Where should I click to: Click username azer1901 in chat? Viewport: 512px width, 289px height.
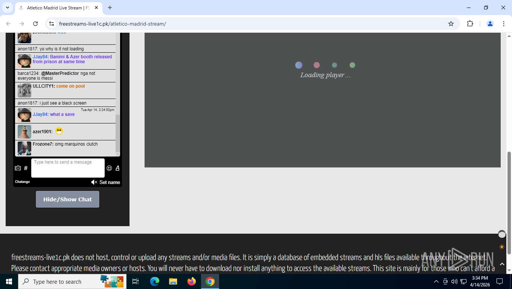click(x=43, y=132)
